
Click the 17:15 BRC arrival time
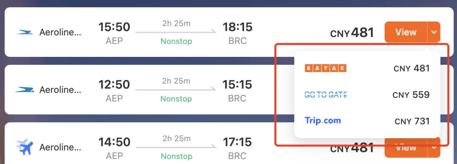click(x=237, y=142)
